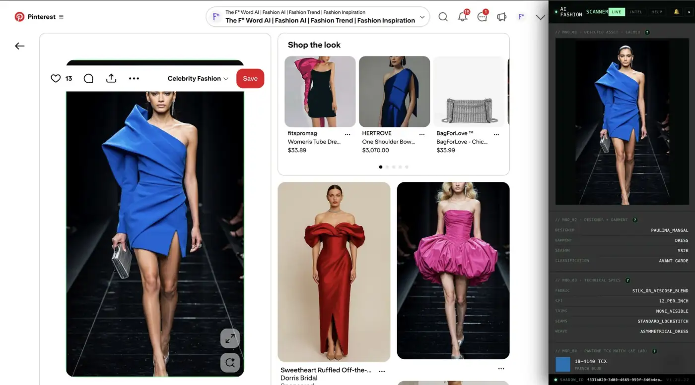Open the Women's Tube Dre... product title
The width and height of the screenshot is (695, 385).
tap(314, 142)
